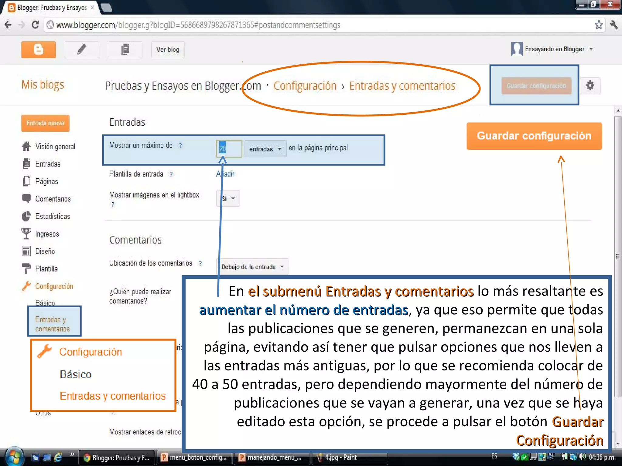This screenshot has width=622, height=466.
Task: Open Entradas in the sidebar
Action: pos(48,164)
